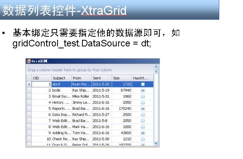
Task: Click the vertical scrollbar thumb
Action: 156,72
